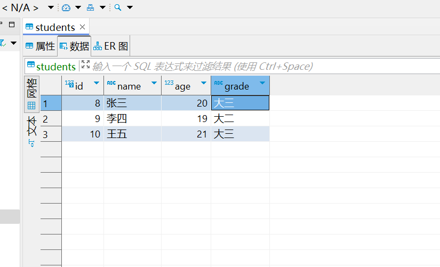Select the students editor tab
This screenshot has width=440, height=267.
click(x=55, y=27)
